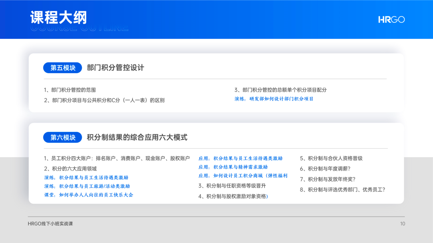Click the item about 公共积分和C分 的区别
The width and height of the screenshot is (433, 243).
tap(104, 100)
